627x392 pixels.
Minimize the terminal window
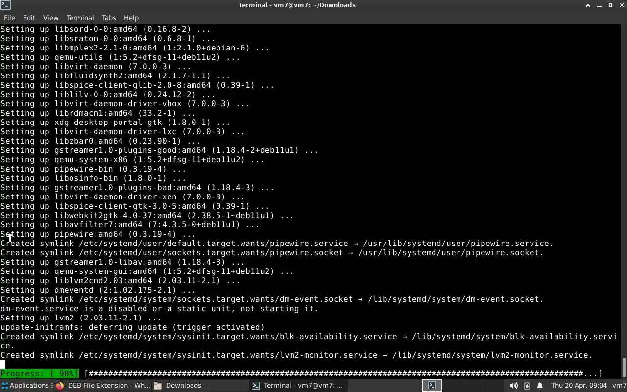click(599, 5)
